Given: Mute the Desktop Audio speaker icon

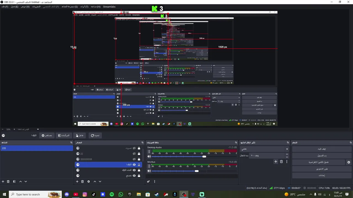Looking at the screenshot, I should tap(149, 156).
